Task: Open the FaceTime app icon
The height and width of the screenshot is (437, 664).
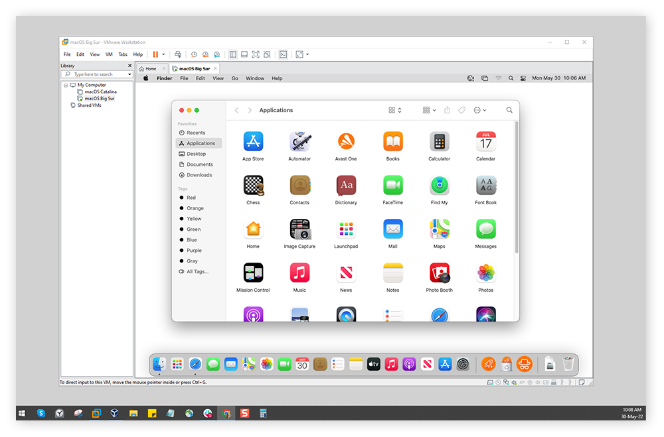Action: (x=392, y=186)
